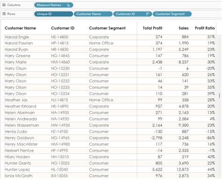Select Corporate segment for Harold Ryan
This screenshot has height=179, width=222.
click(99, 50)
